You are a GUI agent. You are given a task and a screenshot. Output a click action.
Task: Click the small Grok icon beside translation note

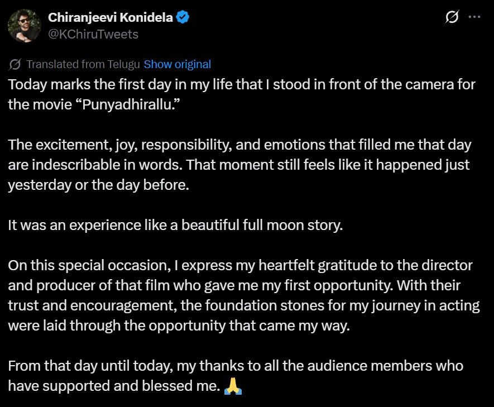click(16, 64)
